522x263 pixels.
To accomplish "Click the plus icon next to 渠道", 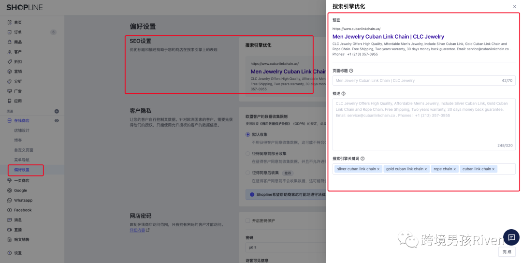I will 57,111.
